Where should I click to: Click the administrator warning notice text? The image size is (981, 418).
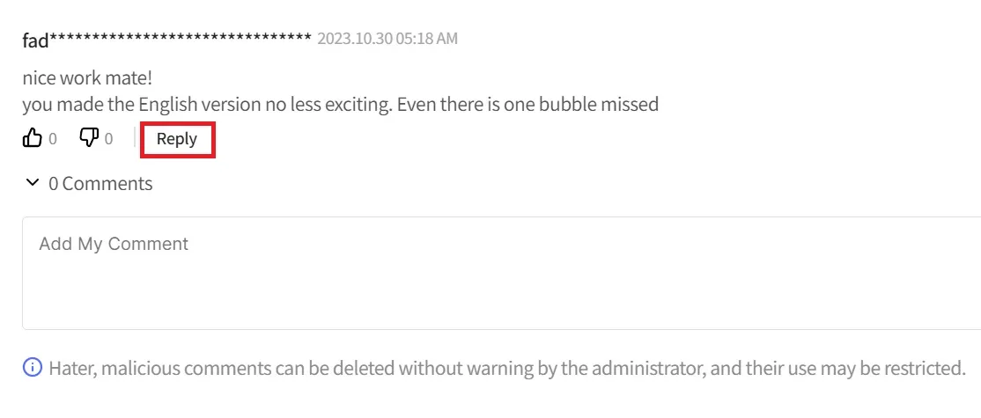point(507,367)
